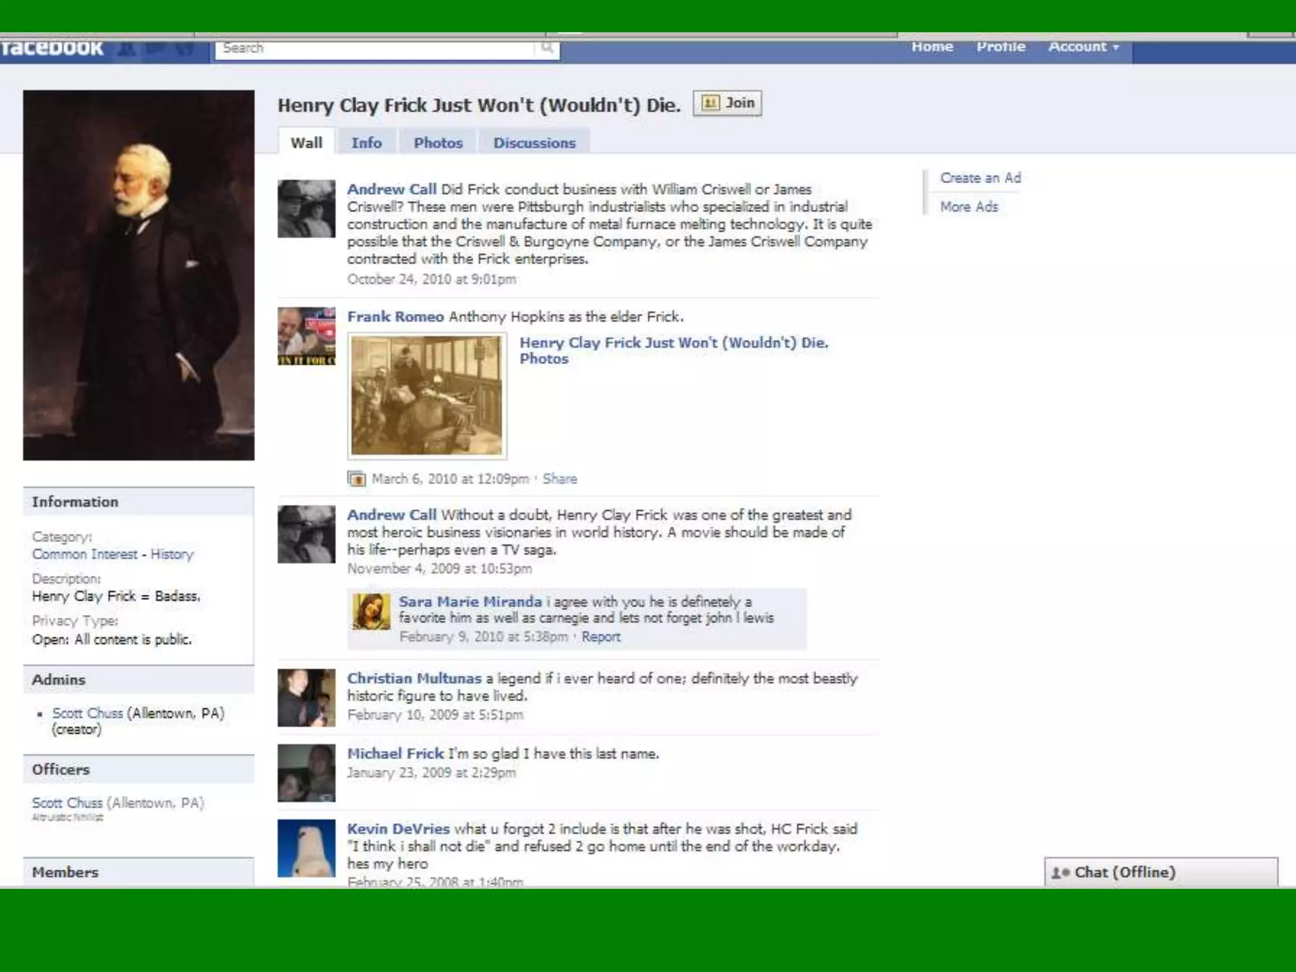Click Share link under Frank Romeo's post

559,479
